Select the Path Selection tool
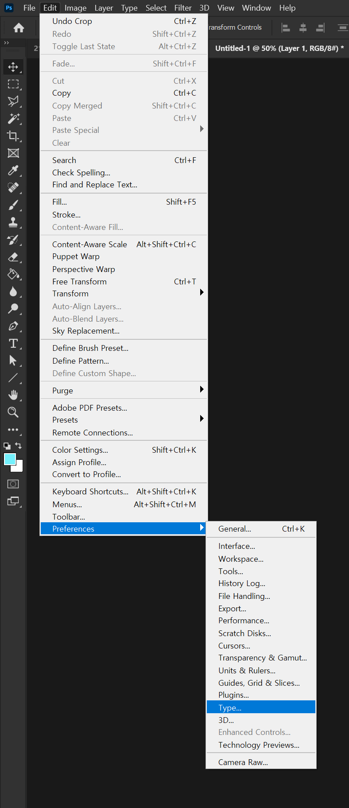This screenshot has width=349, height=808. (x=13, y=361)
